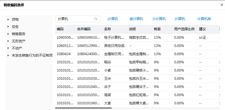Select the 金属制日用 row name cell
This screenshot has width=225, height=110.
coord(114,54)
